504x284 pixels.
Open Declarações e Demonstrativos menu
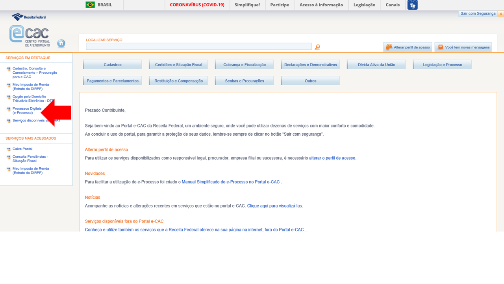click(x=311, y=65)
